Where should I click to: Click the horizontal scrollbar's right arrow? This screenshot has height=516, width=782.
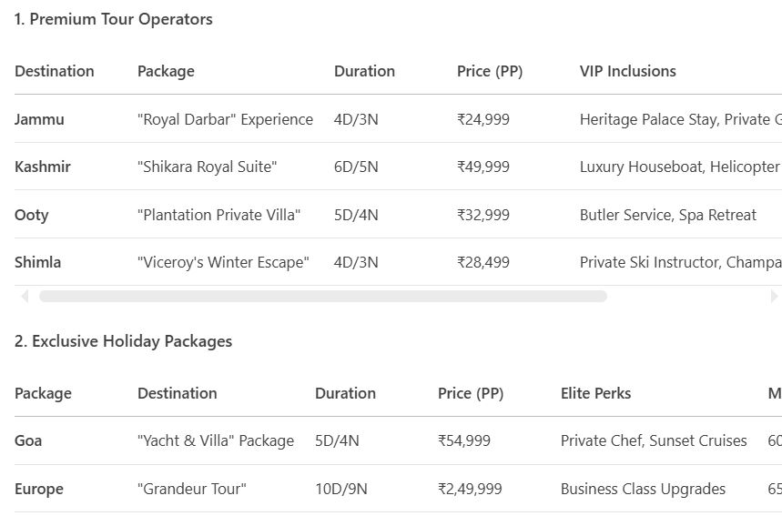coord(774,296)
